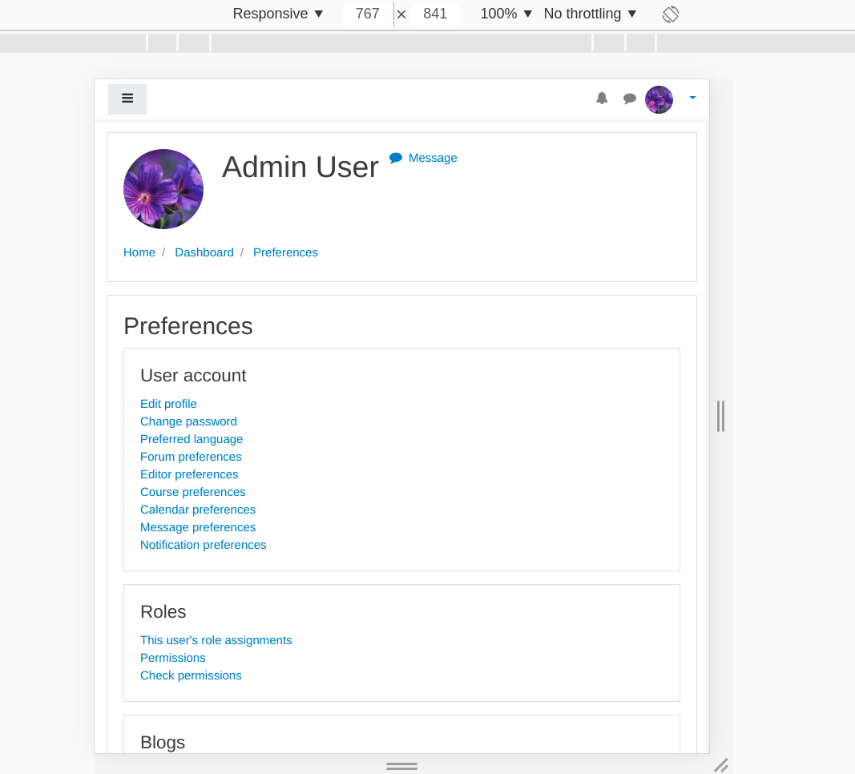Open Forum preferences
855x774 pixels.
(191, 457)
